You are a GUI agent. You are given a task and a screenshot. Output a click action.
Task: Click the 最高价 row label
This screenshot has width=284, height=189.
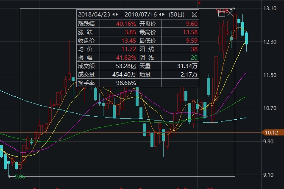click(148, 32)
